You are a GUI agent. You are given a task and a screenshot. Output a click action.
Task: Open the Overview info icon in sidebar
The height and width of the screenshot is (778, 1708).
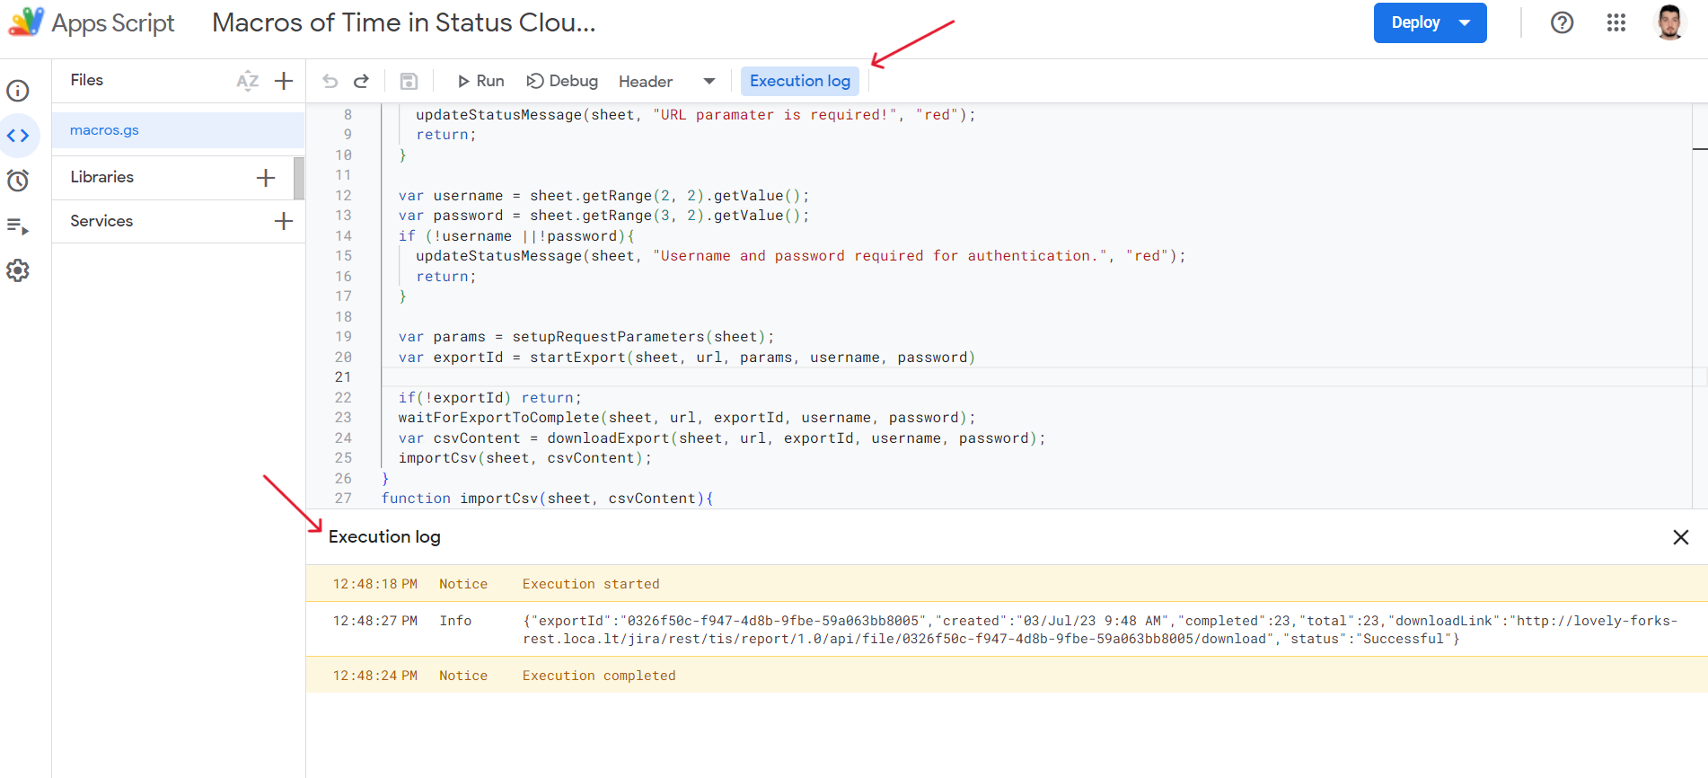coord(18,91)
